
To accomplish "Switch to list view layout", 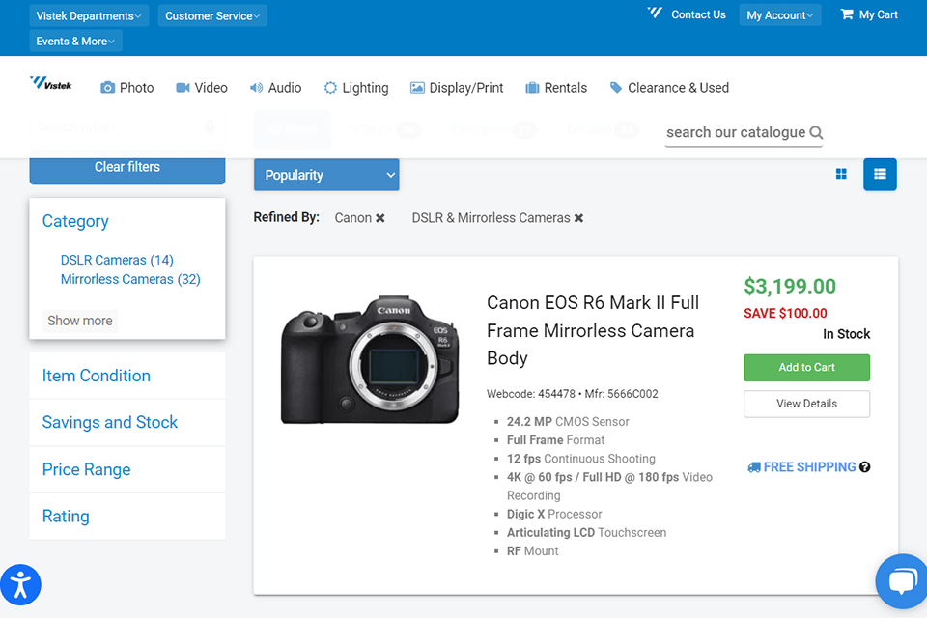I will 880,175.
